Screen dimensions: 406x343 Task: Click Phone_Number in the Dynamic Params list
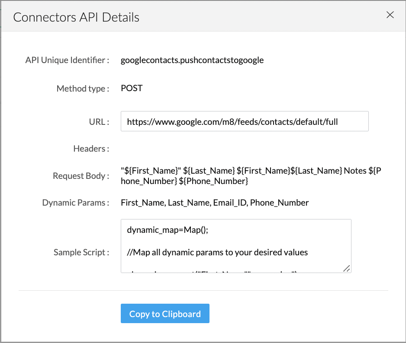pyautogui.click(x=279, y=202)
